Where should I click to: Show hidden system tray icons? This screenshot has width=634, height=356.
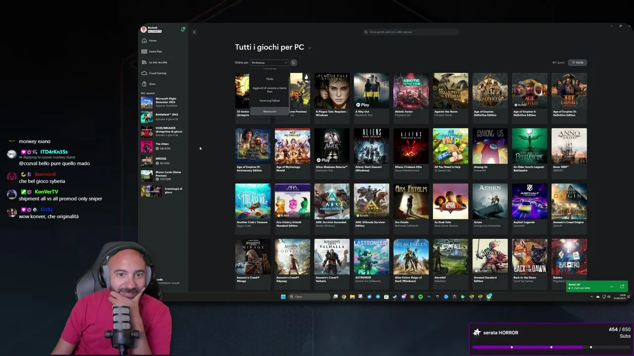pos(591,297)
